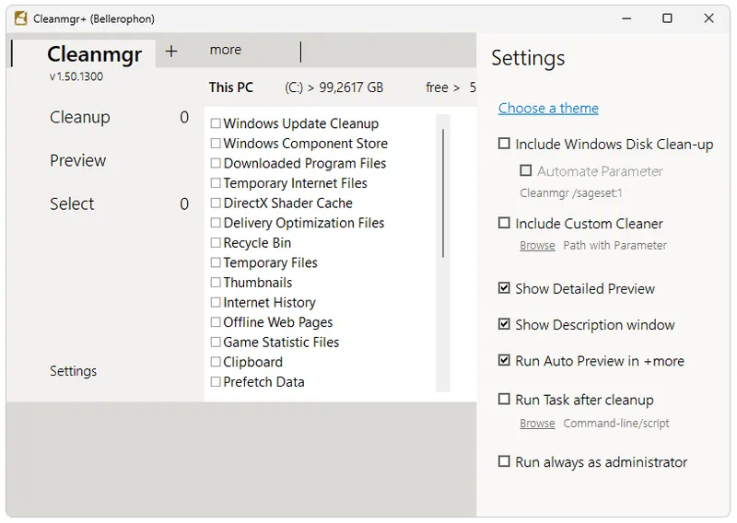Check the Thumbnails item
This screenshot has height=523, width=737.
(216, 283)
